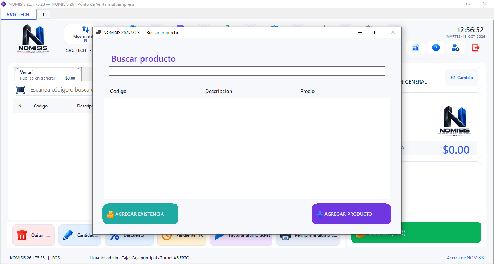This screenshot has height=264, width=494.
Task: Click the Pendiente F6 button
Action: (x=182, y=240)
